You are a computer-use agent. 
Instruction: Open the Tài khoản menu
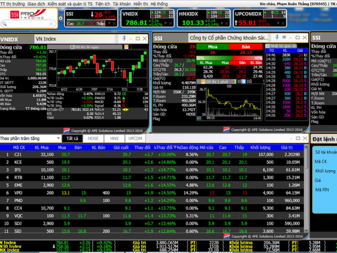122,4
